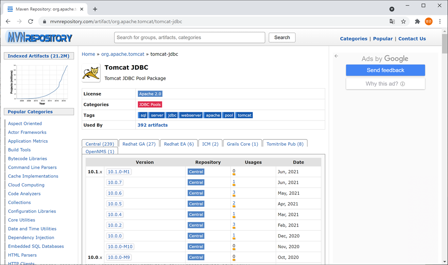View site security lock info
This screenshot has width=448, height=265.
click(44, 22)
